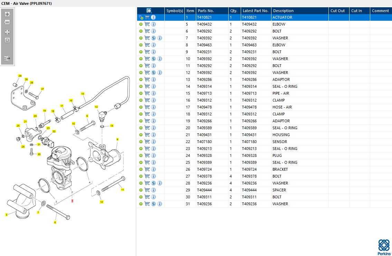Image resolution: width=392 pixels, height=256 pixels.
Task: Select callout 29 on the diagram
Action: point(20,76)
